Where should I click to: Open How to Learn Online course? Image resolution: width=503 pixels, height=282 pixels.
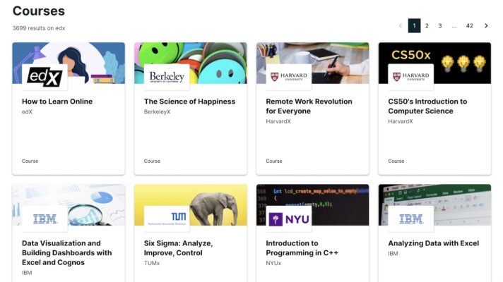click(x=57, y=102)
